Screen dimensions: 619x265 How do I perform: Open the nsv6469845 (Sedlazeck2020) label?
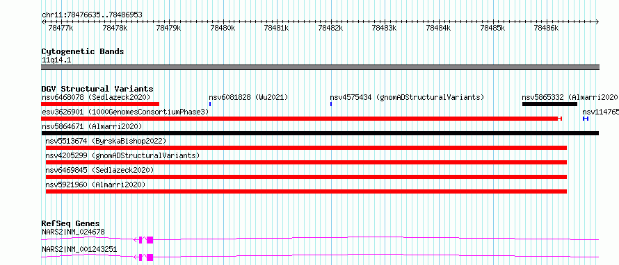[99, 170]
